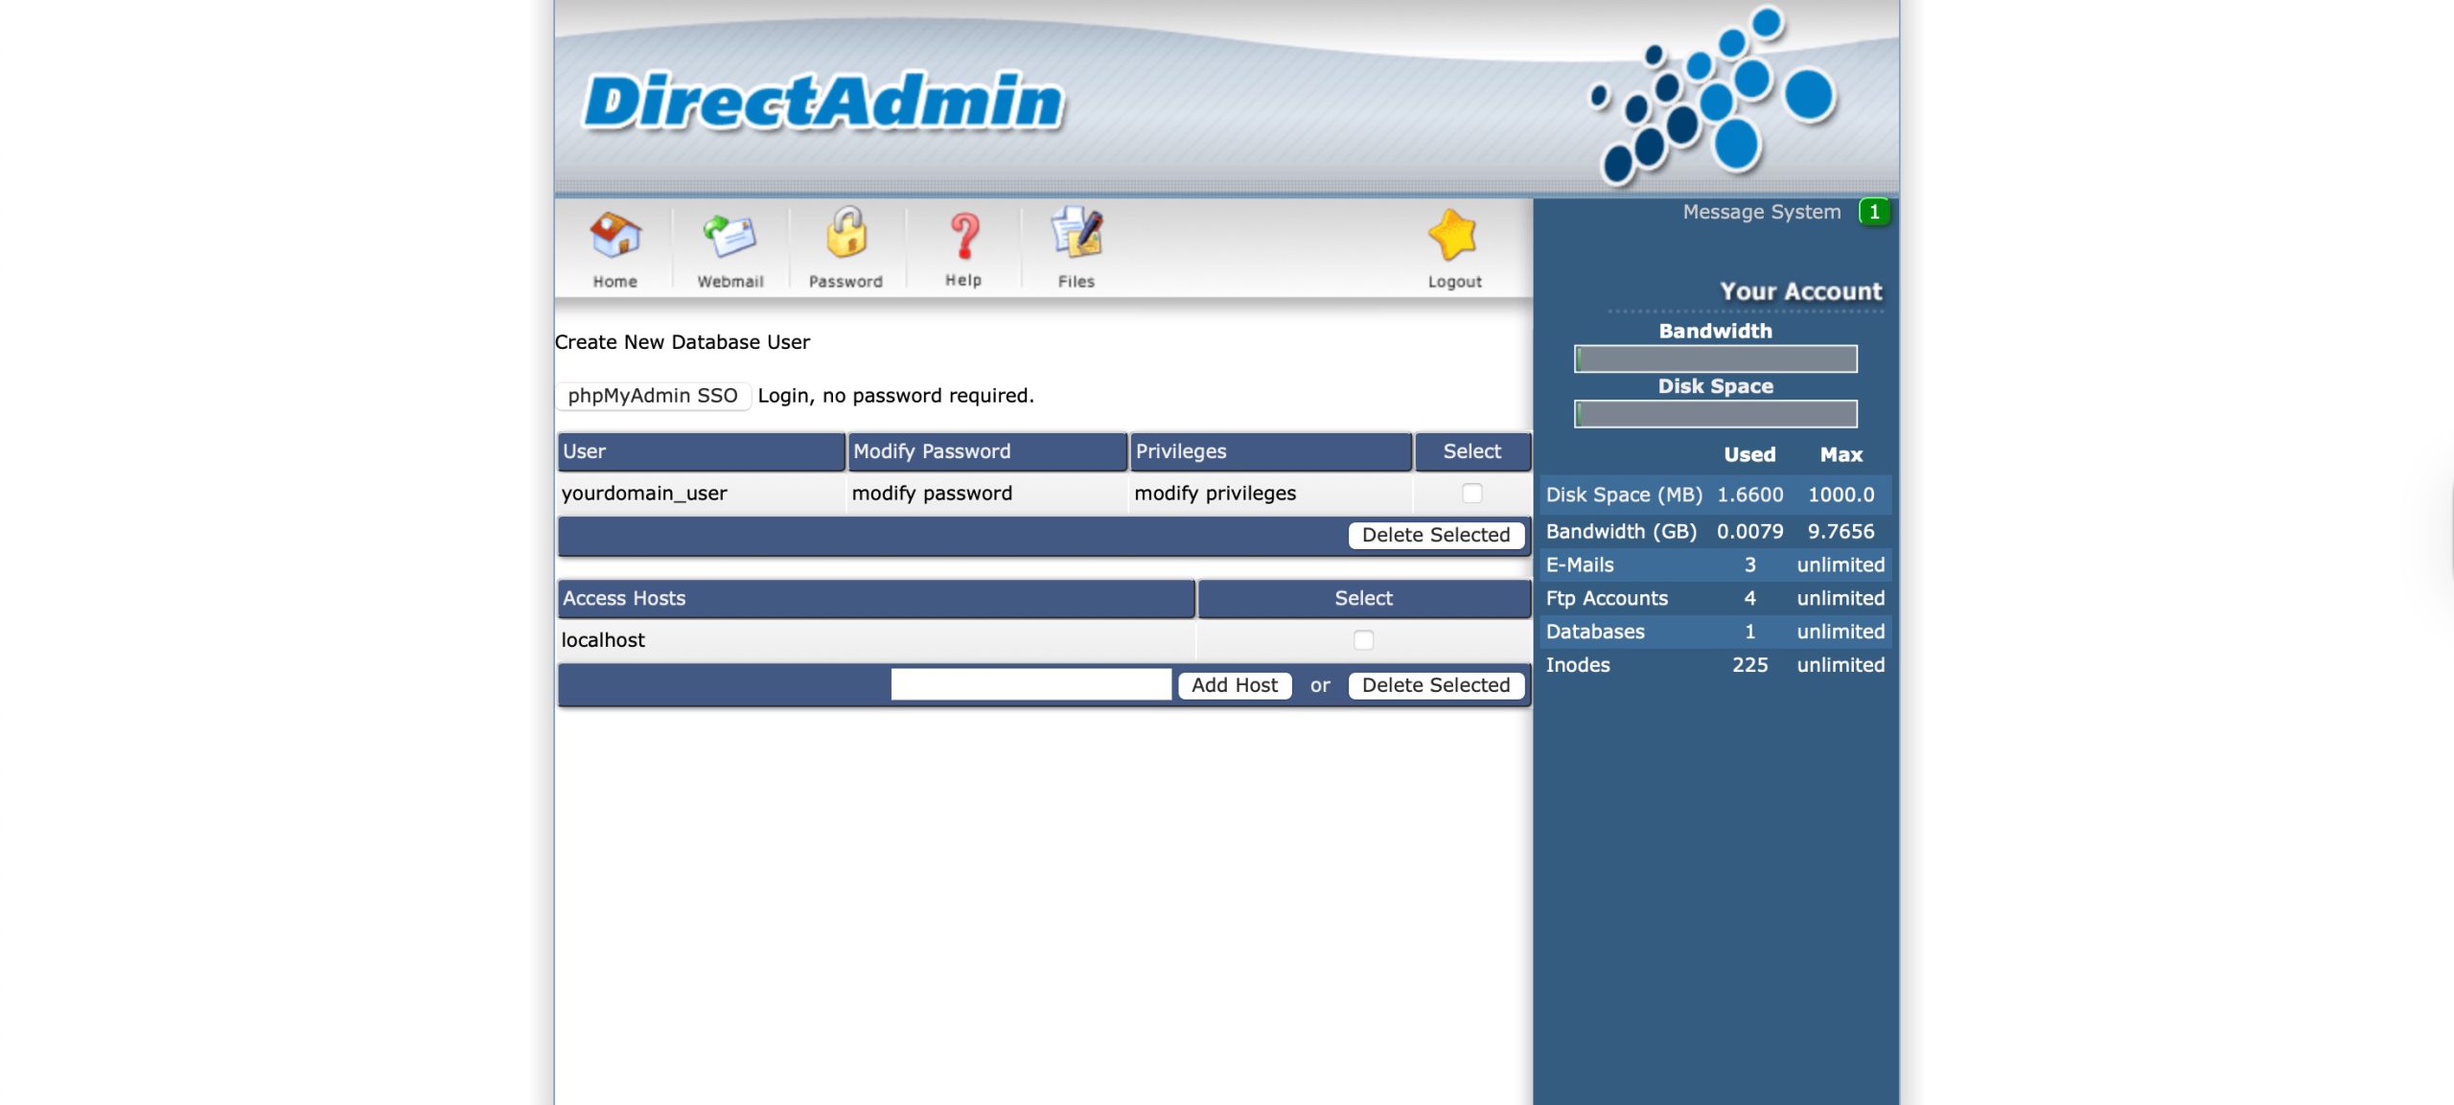Click the yourdomain_user name

point(644,493)
